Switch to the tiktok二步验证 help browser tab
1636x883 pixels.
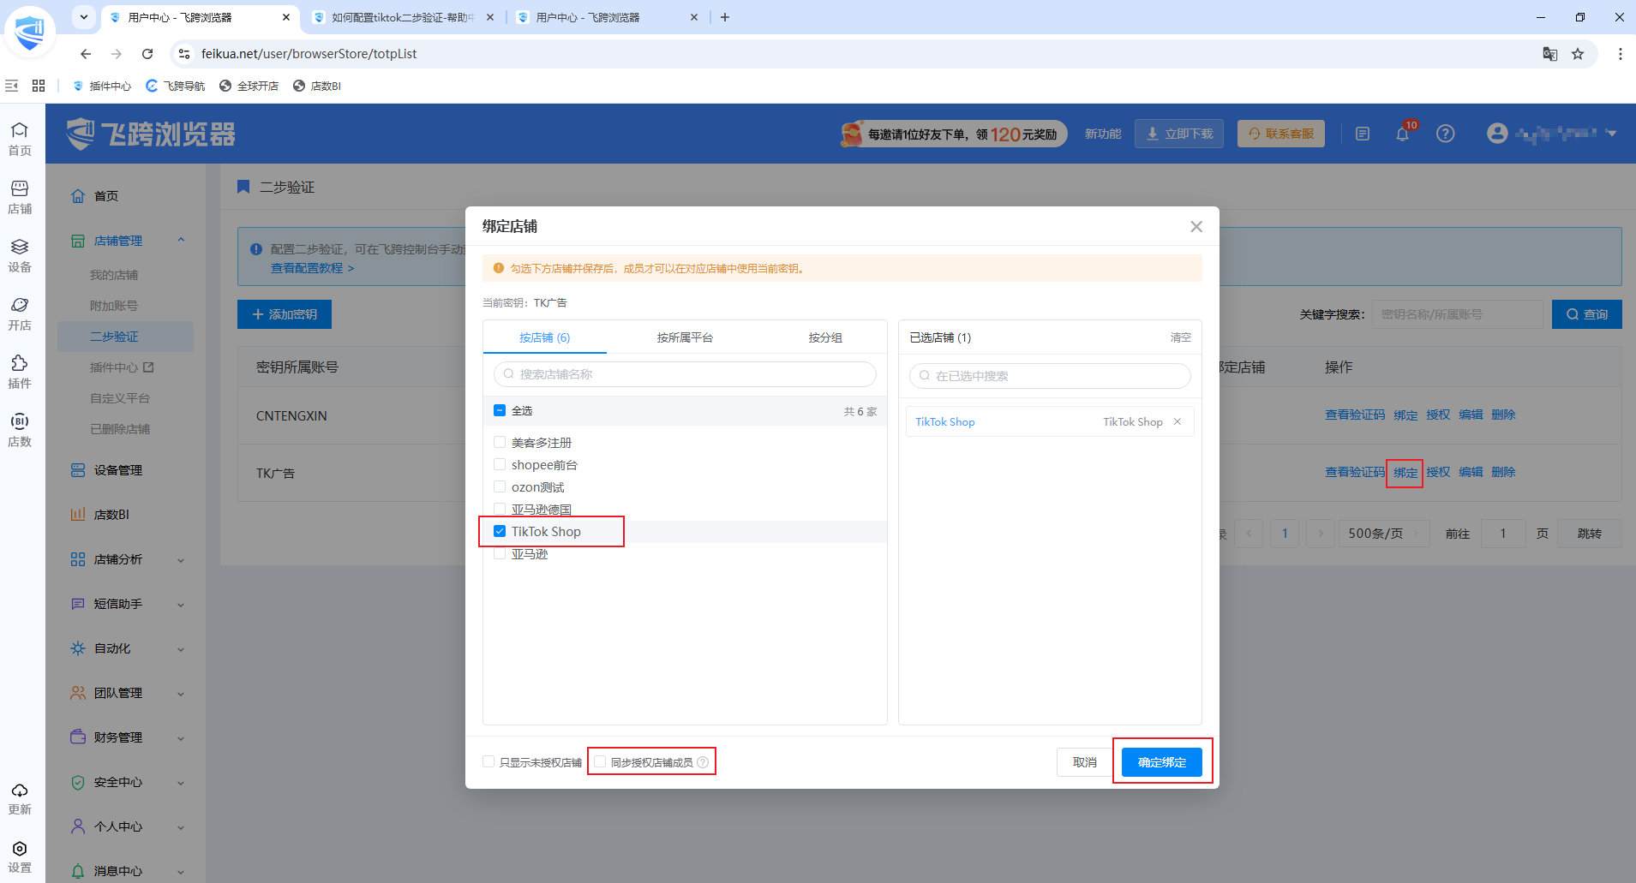[403, 17]
